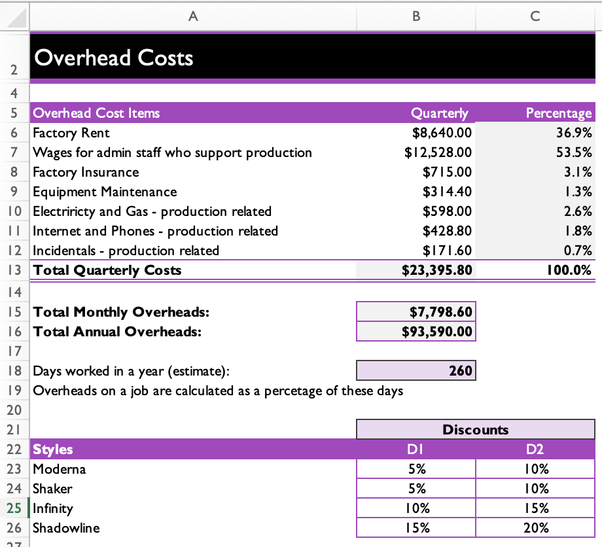Select the $8,640.00 quarterly value
Image resolution: width=602 pixels, height=547 pixels.
click(416, 133)
